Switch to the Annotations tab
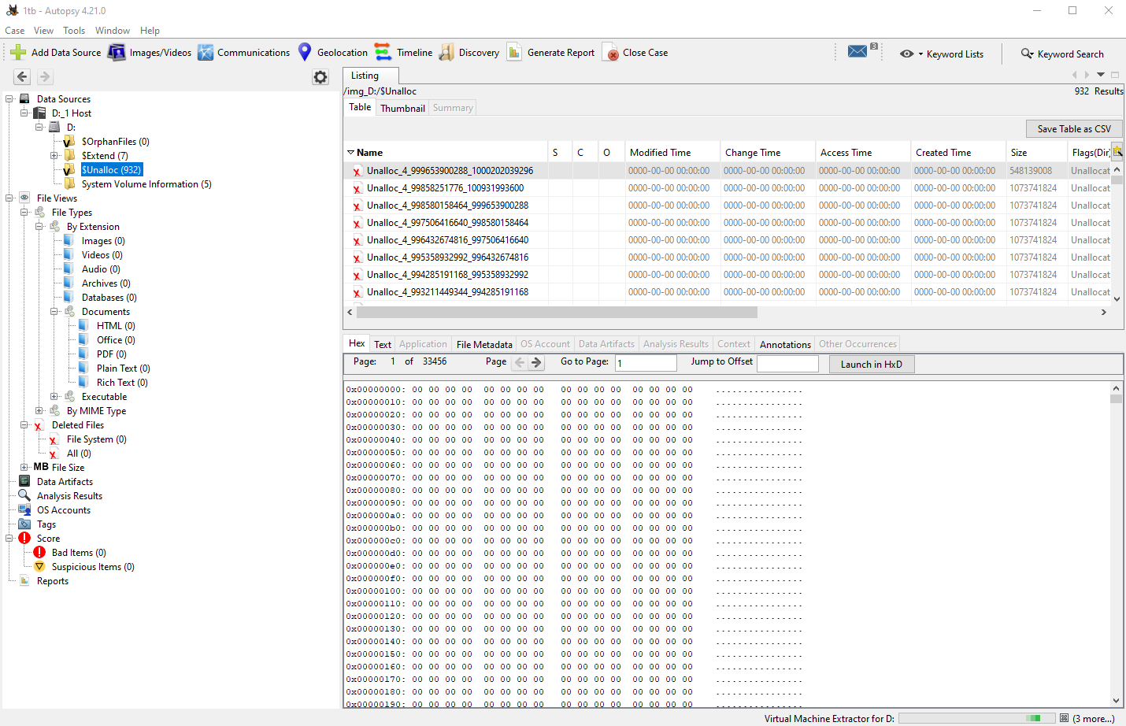The image size is (1126, 726). pyautogui.click(x=785, y=344)
